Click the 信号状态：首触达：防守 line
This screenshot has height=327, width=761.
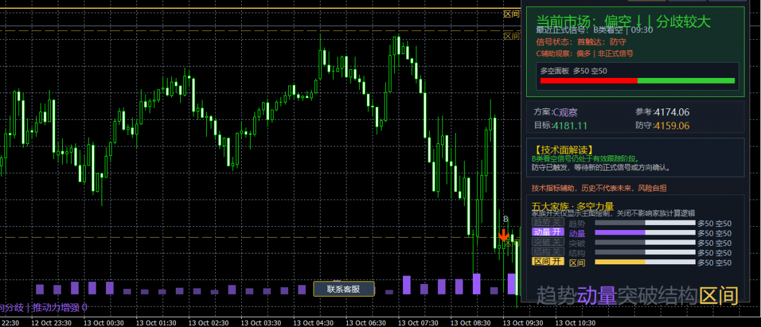581,42
